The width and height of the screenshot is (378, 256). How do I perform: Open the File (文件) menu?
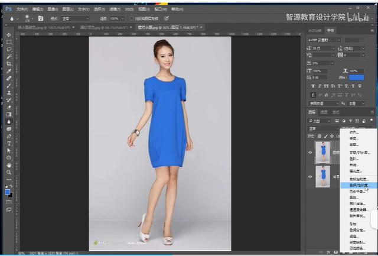(x=22, y=9)
